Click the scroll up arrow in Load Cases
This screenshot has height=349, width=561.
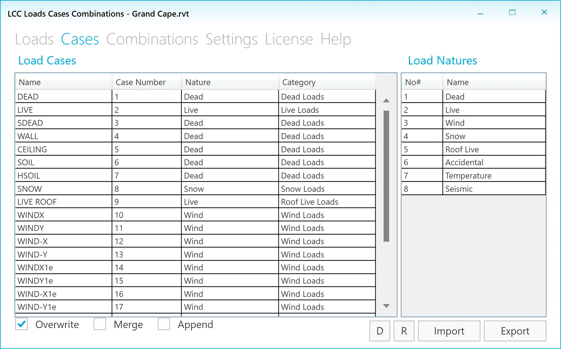(386, 101)
